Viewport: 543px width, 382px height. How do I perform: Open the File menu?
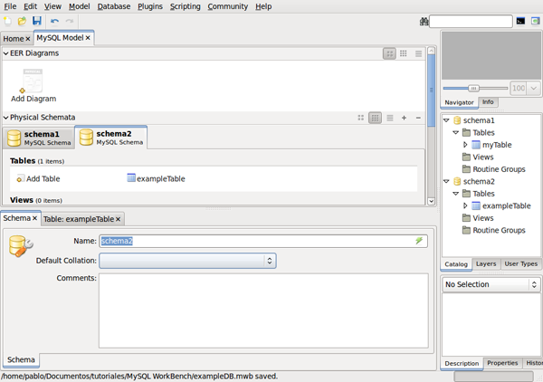10,6
